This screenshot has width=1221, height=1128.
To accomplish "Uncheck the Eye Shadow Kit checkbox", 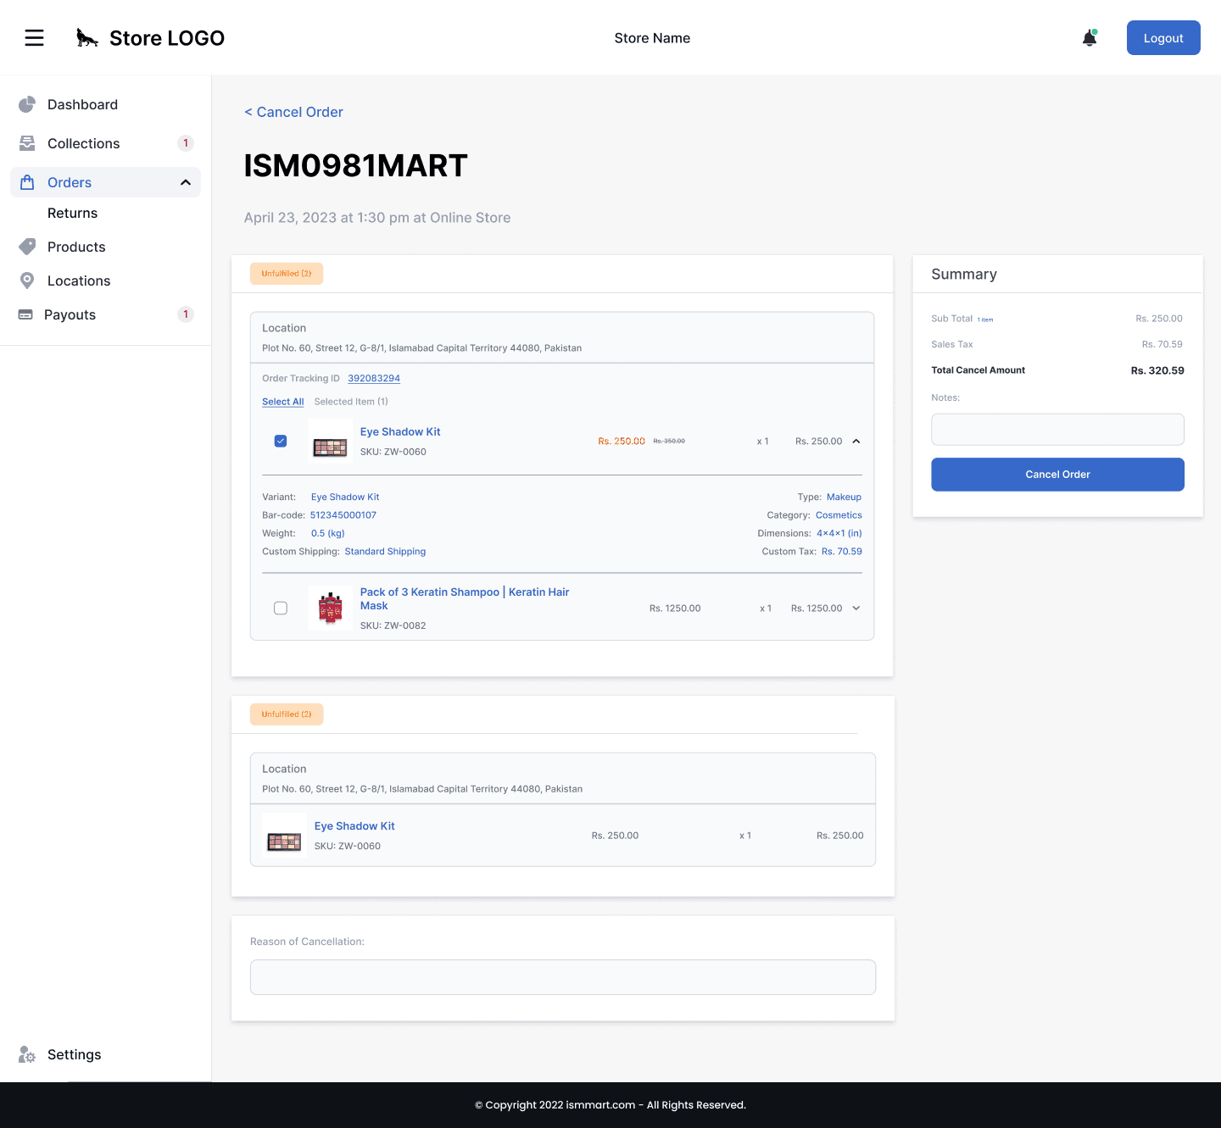I will [281, 441].
